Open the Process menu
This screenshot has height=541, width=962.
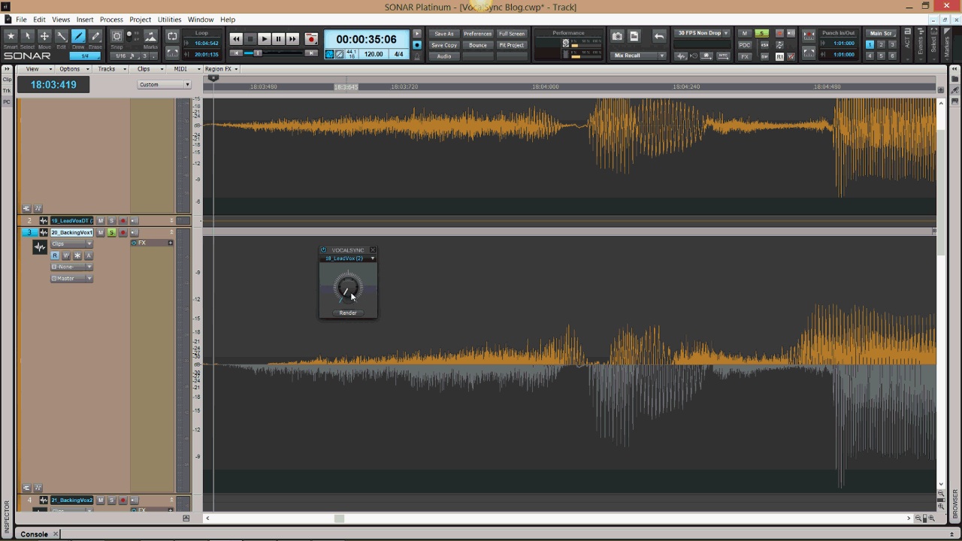pos(111,20)
